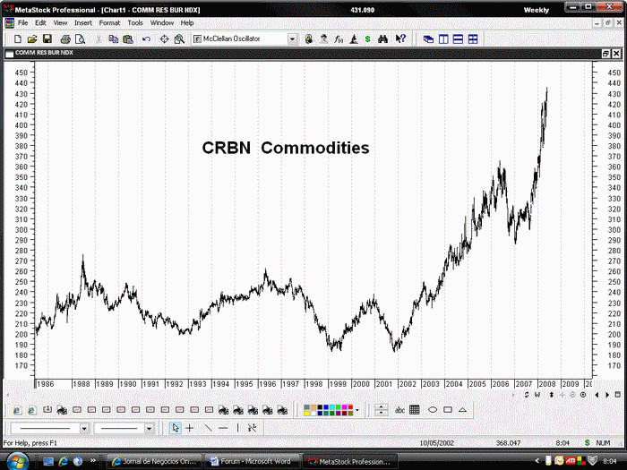Image resolution: width=627 pixels, height=470 pixels.
Task: Click the first Internet Explorer icon in the bottom toolbar
Action: (x=17, y=410)
